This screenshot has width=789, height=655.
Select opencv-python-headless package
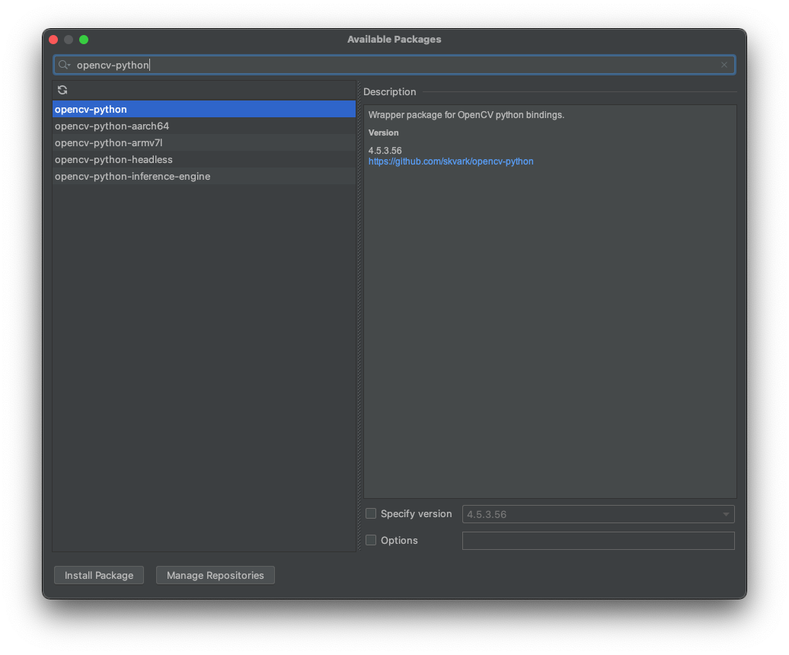(204, 159)
